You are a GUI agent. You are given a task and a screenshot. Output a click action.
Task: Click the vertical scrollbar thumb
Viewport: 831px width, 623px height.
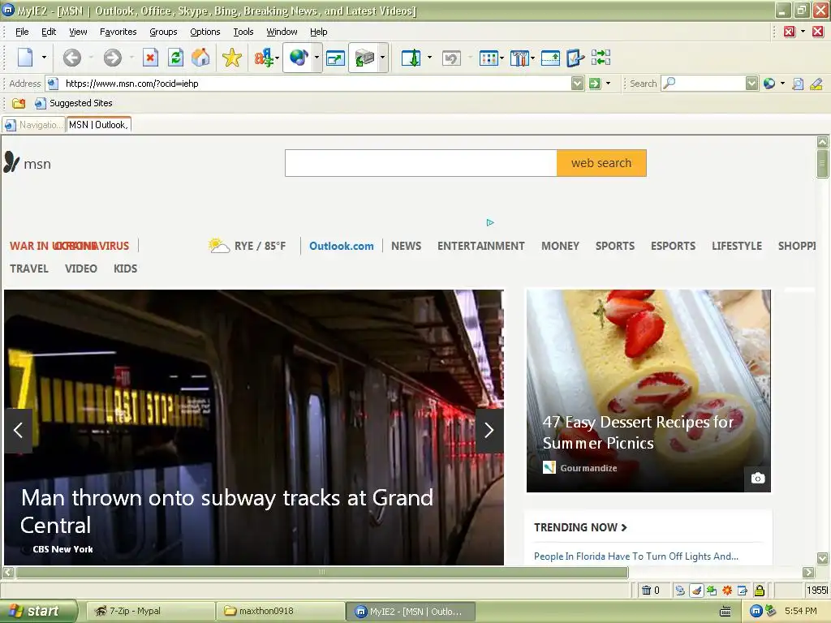click(x=822, y=164)
